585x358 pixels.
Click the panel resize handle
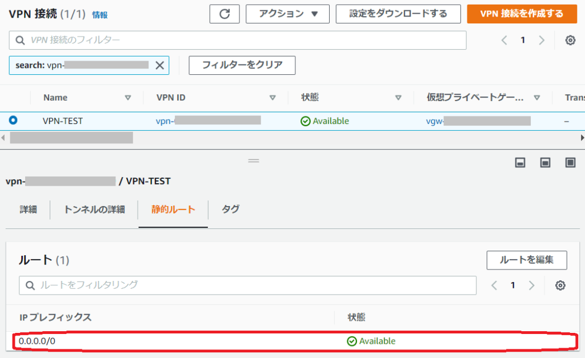click(254, 160)
